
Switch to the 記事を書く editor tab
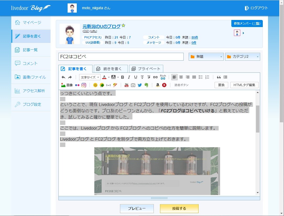(75, 69)
